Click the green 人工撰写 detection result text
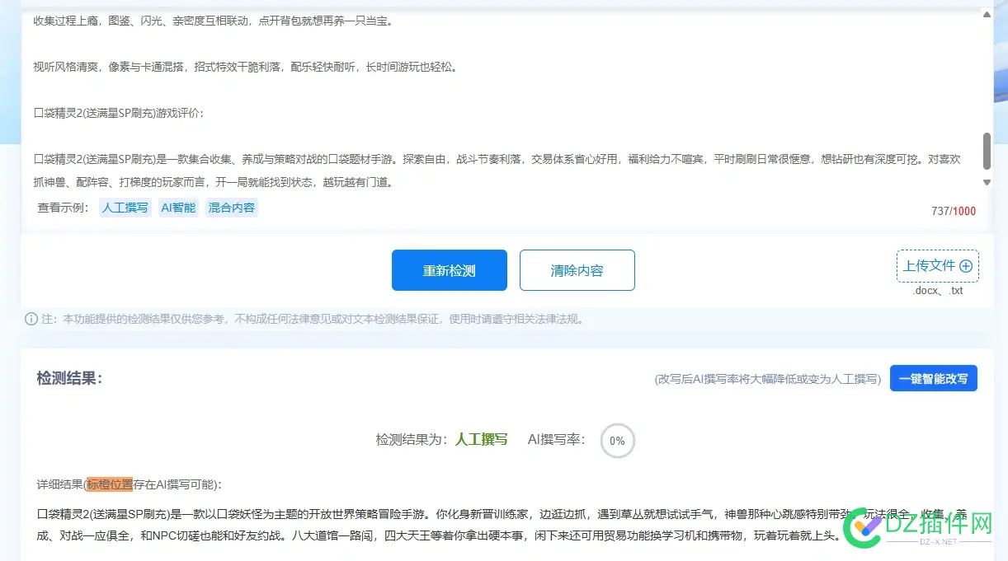 (481, 439)
